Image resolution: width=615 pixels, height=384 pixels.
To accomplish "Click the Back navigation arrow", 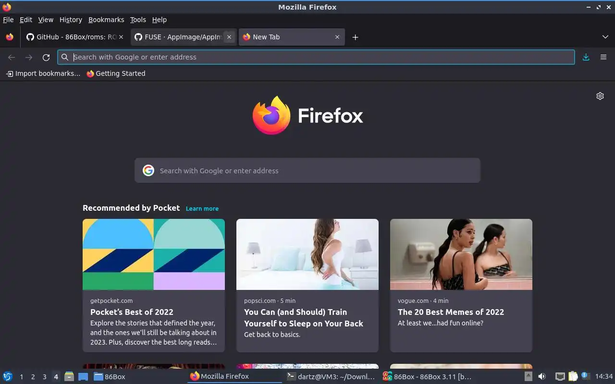I will pos(12,57).
